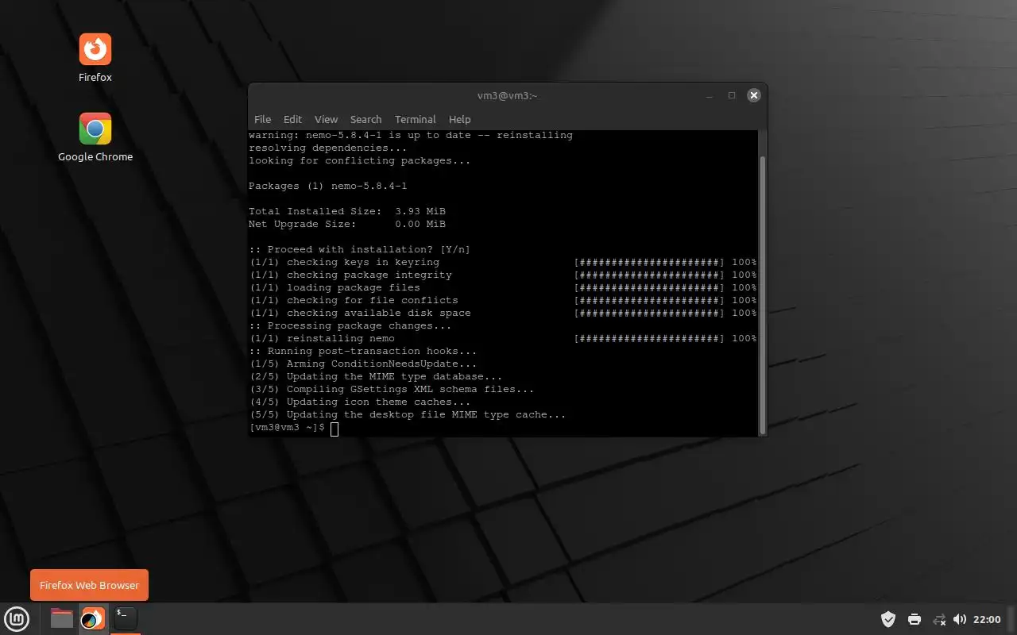
Task: Open the Help menu in the terminal
Action: coord(459,119)
